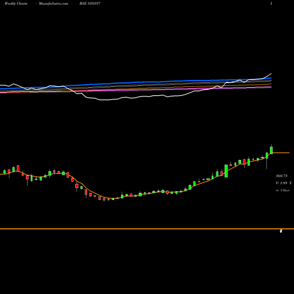Click the small marker at chart bottom right
Viewport: 294px width, 294px height.
click(x=281, y=231)
